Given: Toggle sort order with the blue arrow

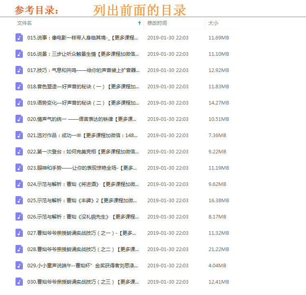Looking at the screenshot, I should [x=140, y=23].
